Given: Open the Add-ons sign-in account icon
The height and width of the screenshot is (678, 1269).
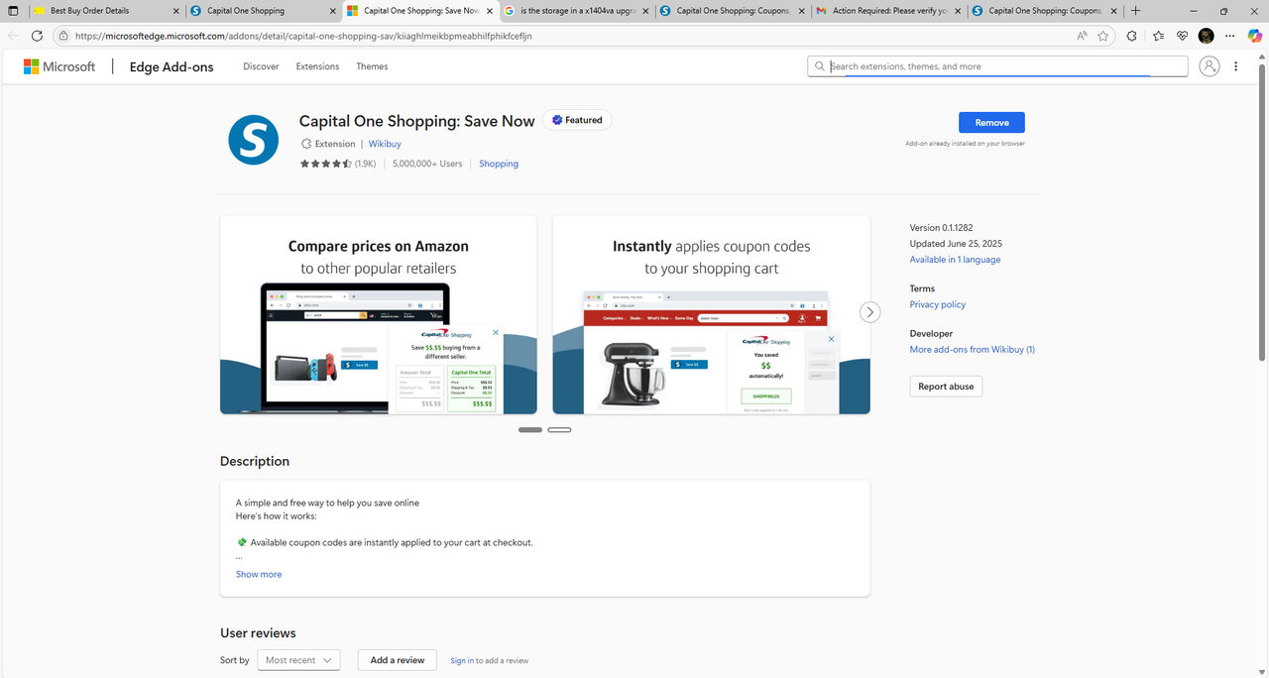Looking at the screenshot, I should [x=1209, y=66].
